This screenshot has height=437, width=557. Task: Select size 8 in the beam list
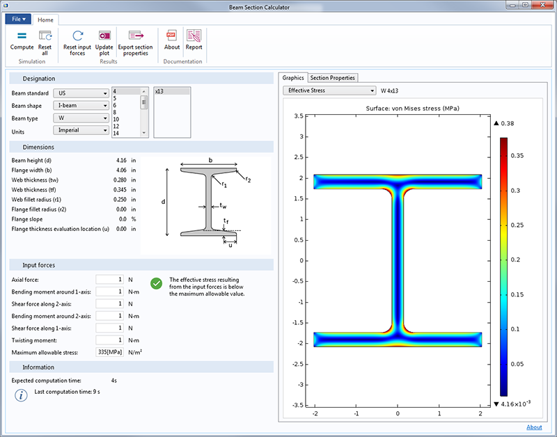(127, 112)
